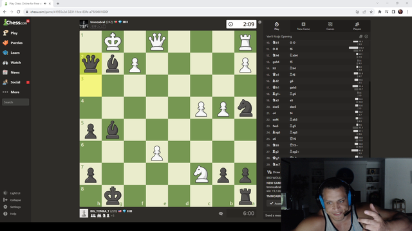Viewport: 412px width, 231px height.
Task: Open the Chrome profile avatar
Action: 400,12
